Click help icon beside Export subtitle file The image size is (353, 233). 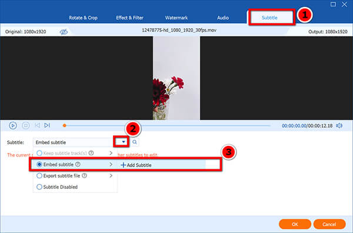(84, 175)
